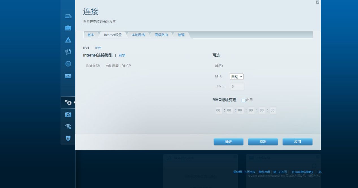
Task: Switch to the 基本 tab
Action: pos(91,35)
